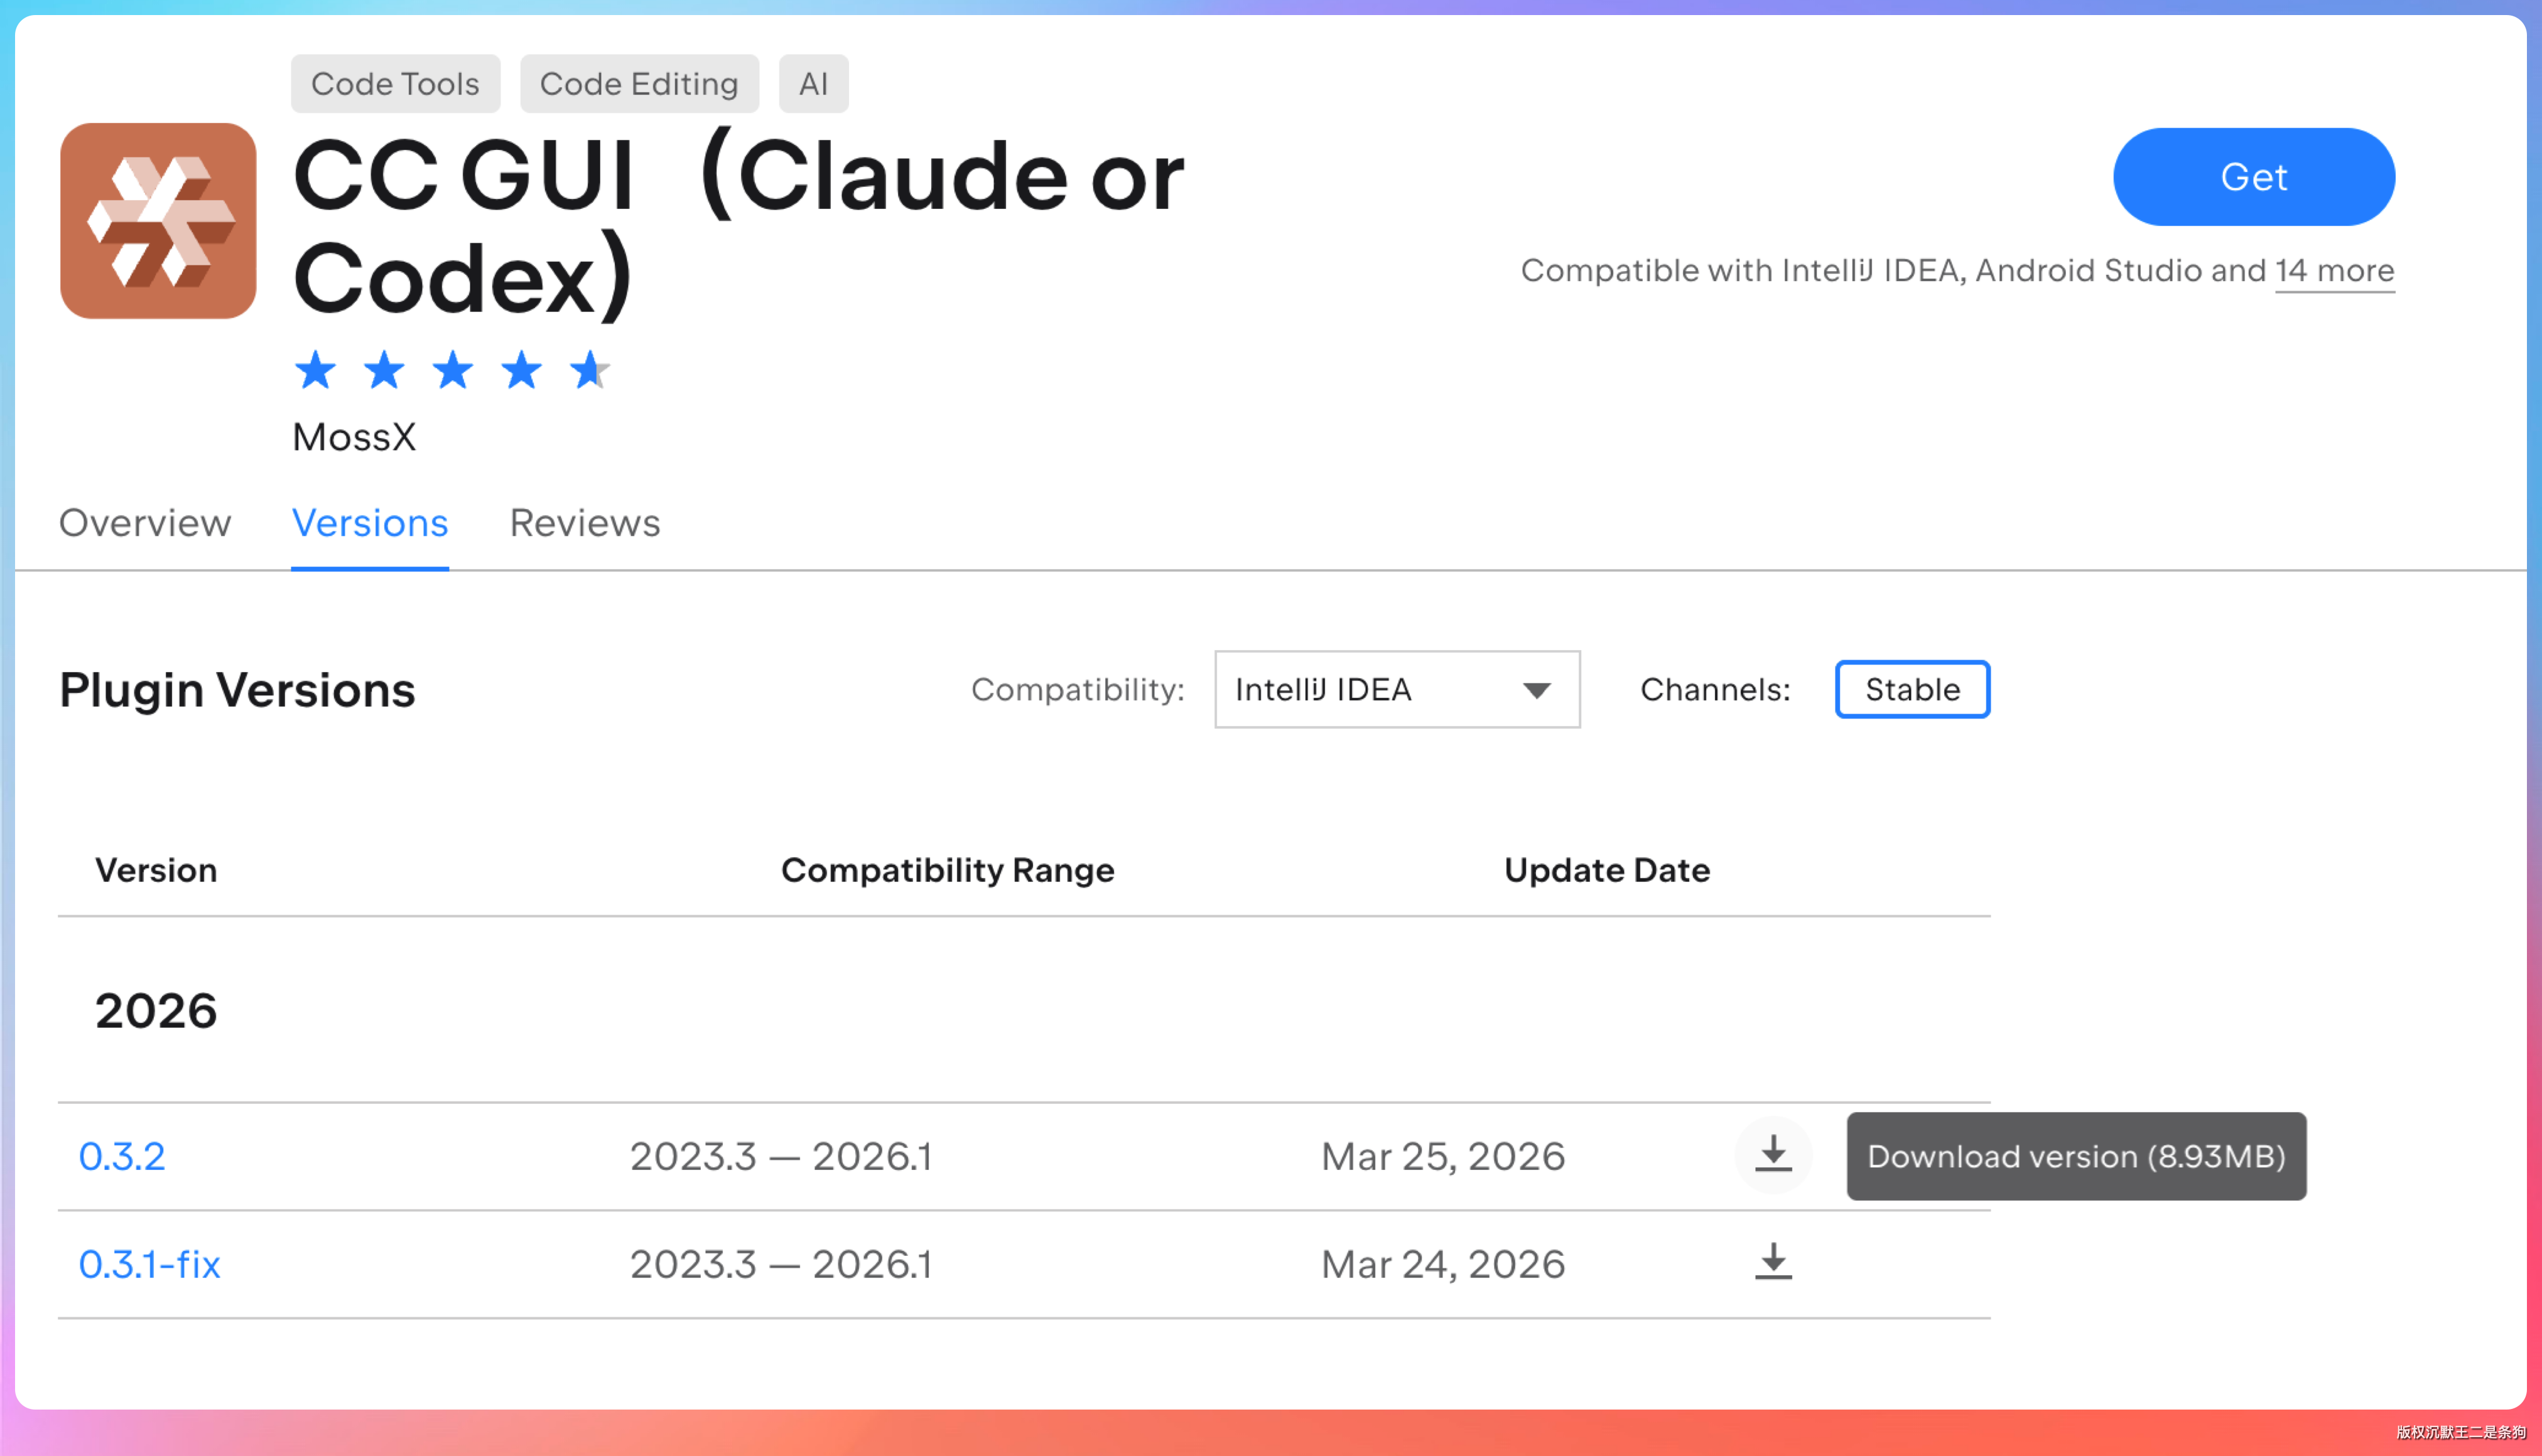The width and height of the screenshot is (2542, 1456).
Task: Open version 0.3.2 details link
Action: point(122,1156)
